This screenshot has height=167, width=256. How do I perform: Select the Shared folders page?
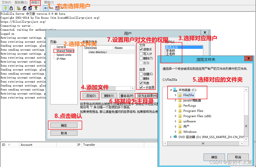65,51
